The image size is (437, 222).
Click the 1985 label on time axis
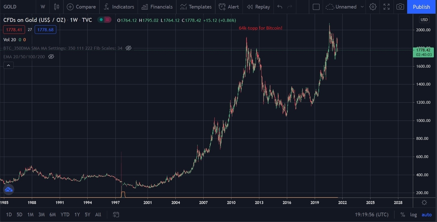point(4,203)
